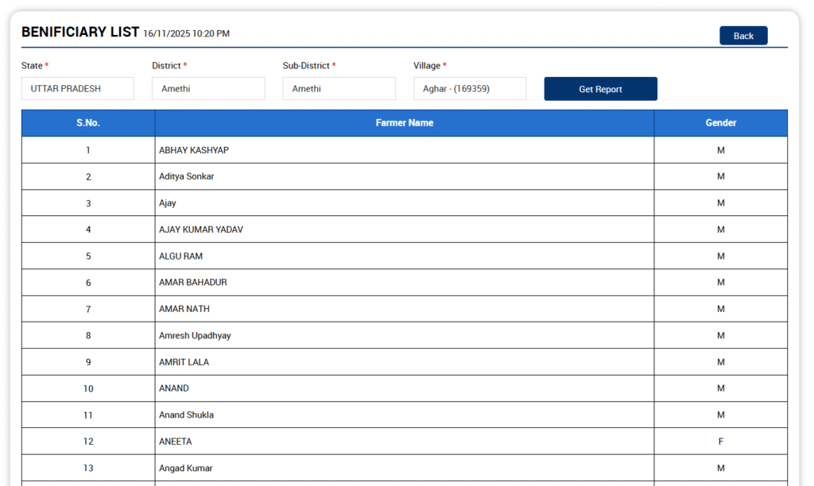Screen dimensions: 814x486
Task: Click the Gender column header
Action: point(720,123)
